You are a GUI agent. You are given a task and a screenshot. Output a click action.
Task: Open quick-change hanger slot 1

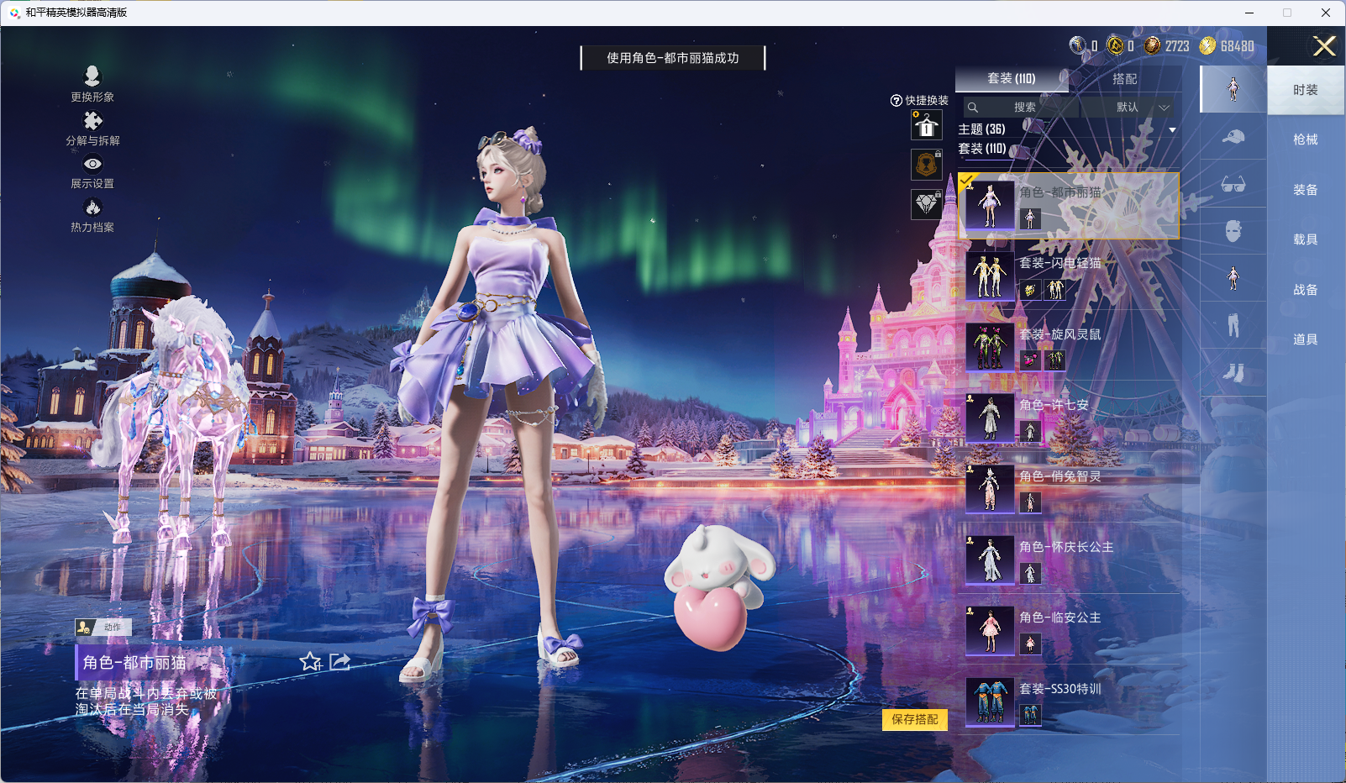coord(926,126)
